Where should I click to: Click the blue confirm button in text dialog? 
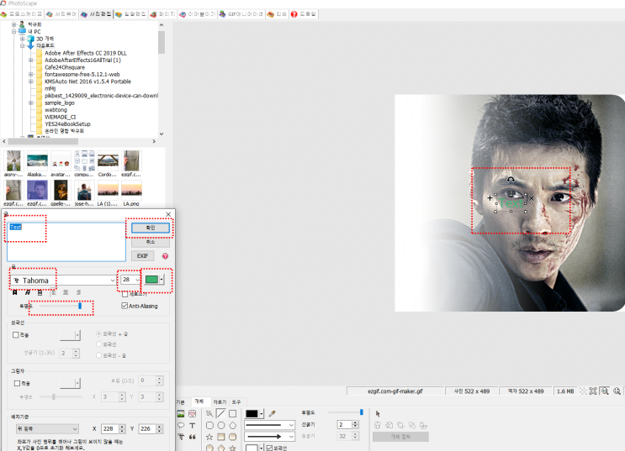pyautogui.click(x=151, y=228)
